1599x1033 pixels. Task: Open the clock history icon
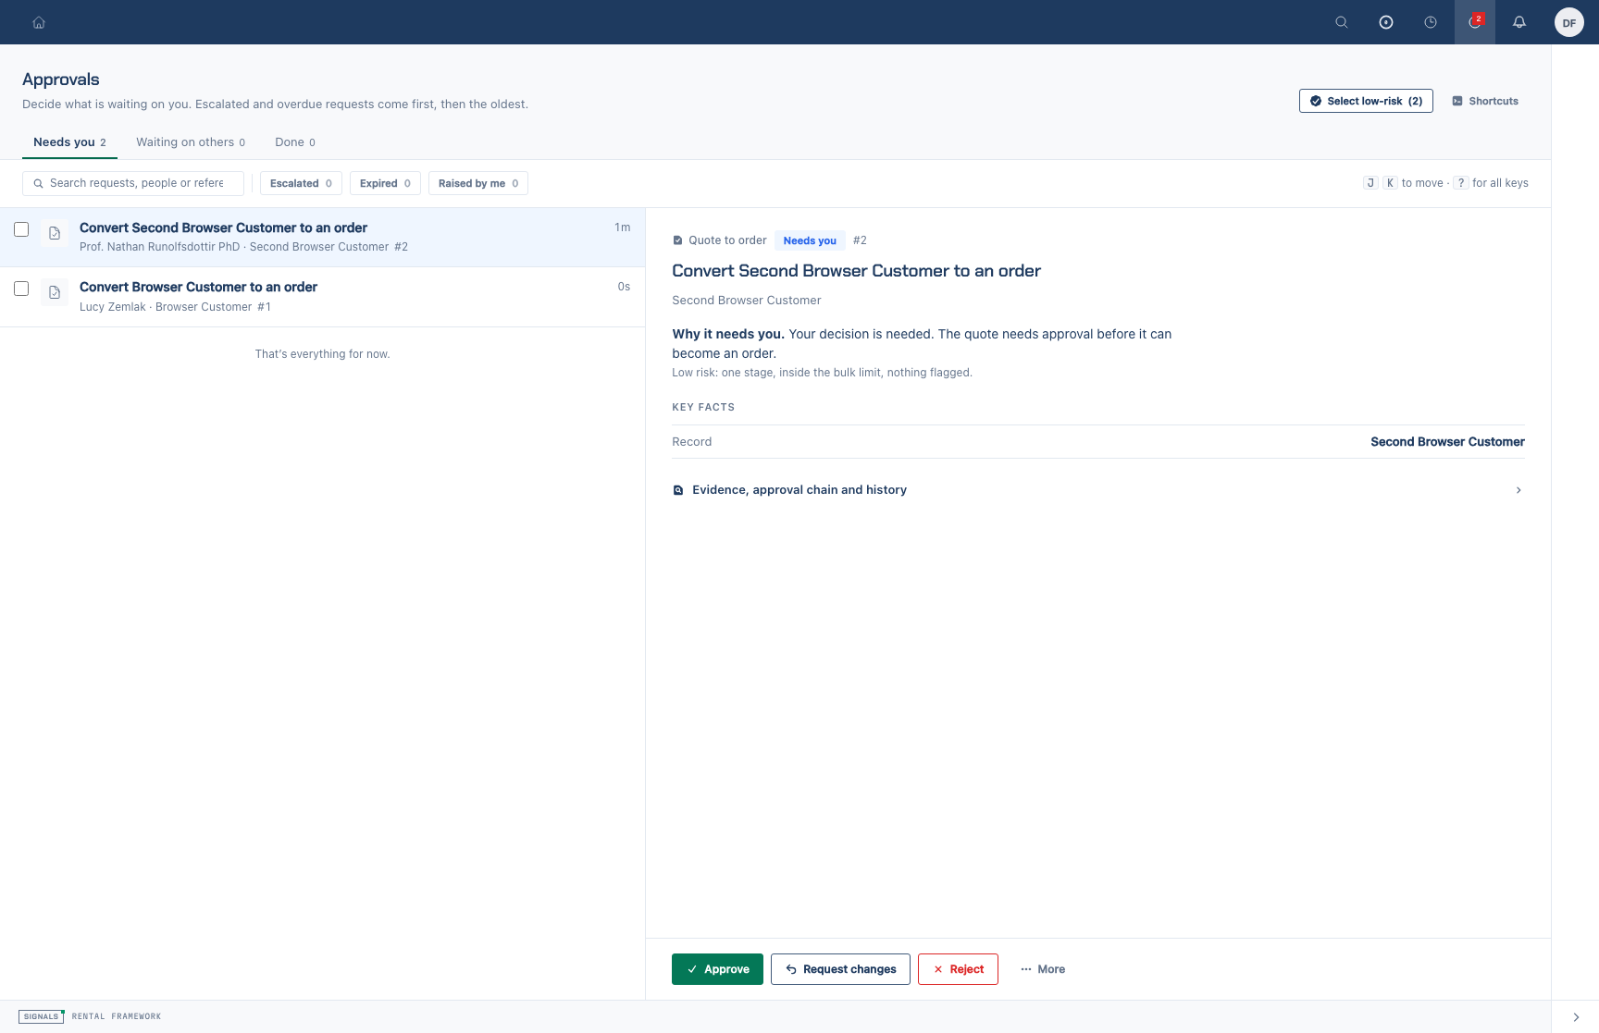pyautogui.click(x=1430, y=22)
